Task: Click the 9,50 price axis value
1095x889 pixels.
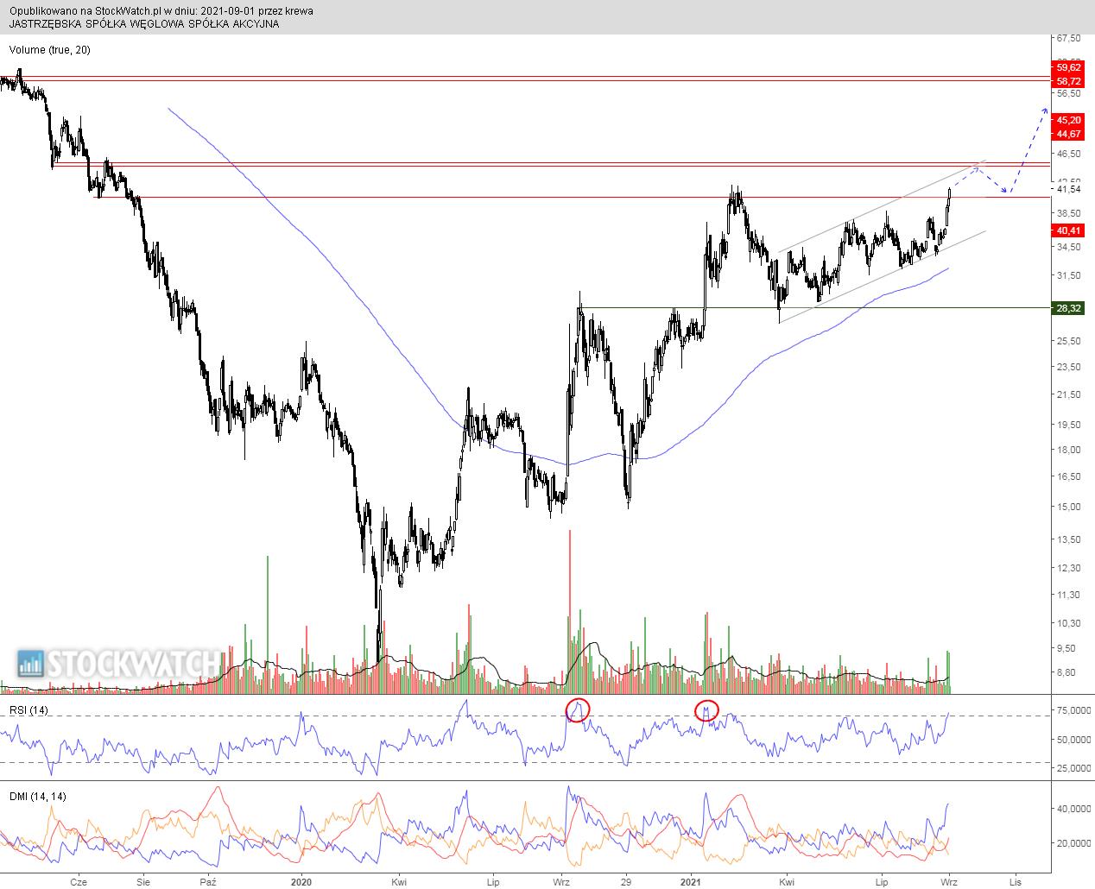Action: point(1068,647)
